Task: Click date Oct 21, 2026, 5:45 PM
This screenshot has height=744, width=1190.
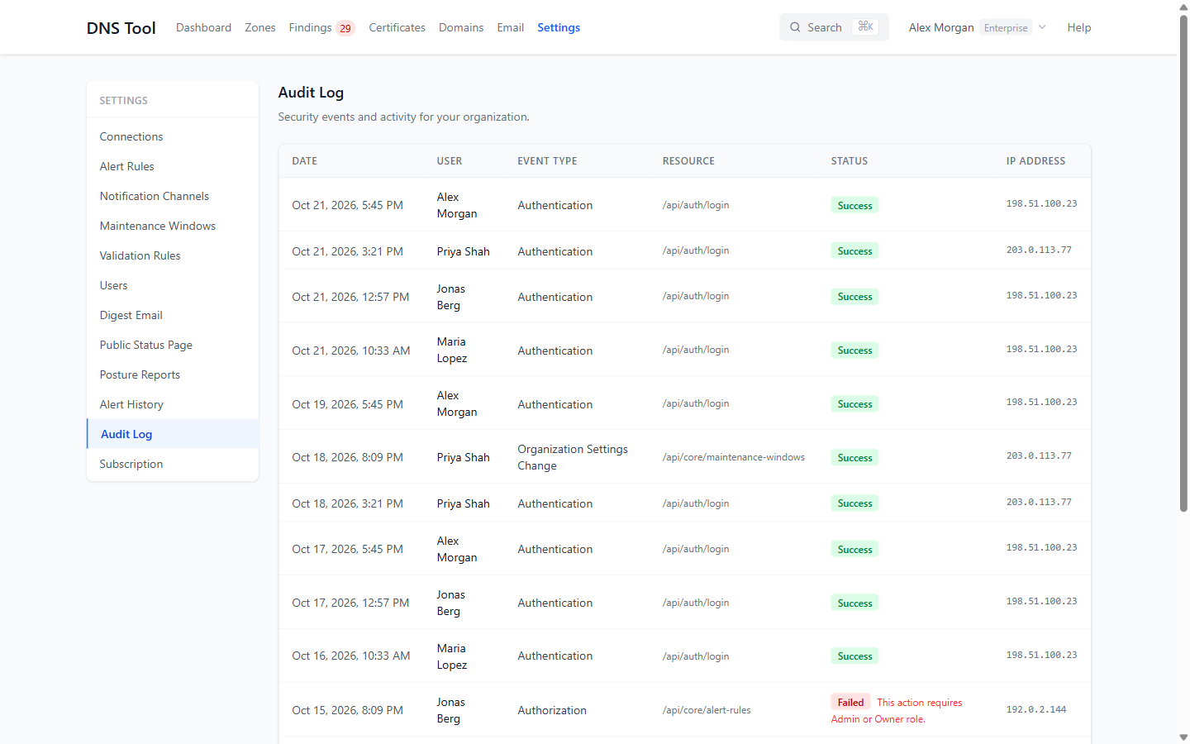Action: tap(347, 205)
